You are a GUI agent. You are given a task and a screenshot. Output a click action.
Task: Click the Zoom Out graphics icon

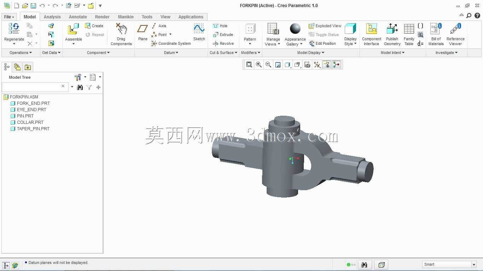(x=268, y=65)
